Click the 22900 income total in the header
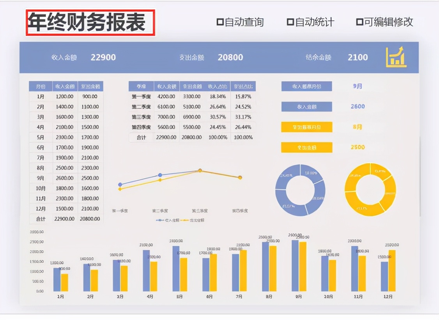 coord(104,57)
